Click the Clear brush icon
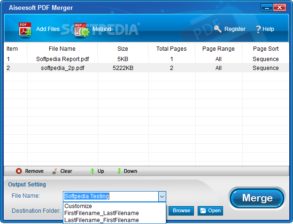The height and width of the screenshot is (224, 293). [x=54, y=171]
